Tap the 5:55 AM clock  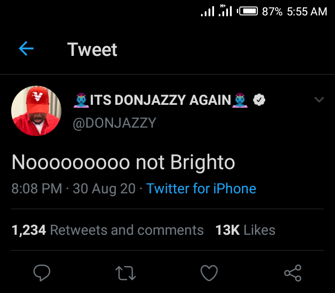307,12
